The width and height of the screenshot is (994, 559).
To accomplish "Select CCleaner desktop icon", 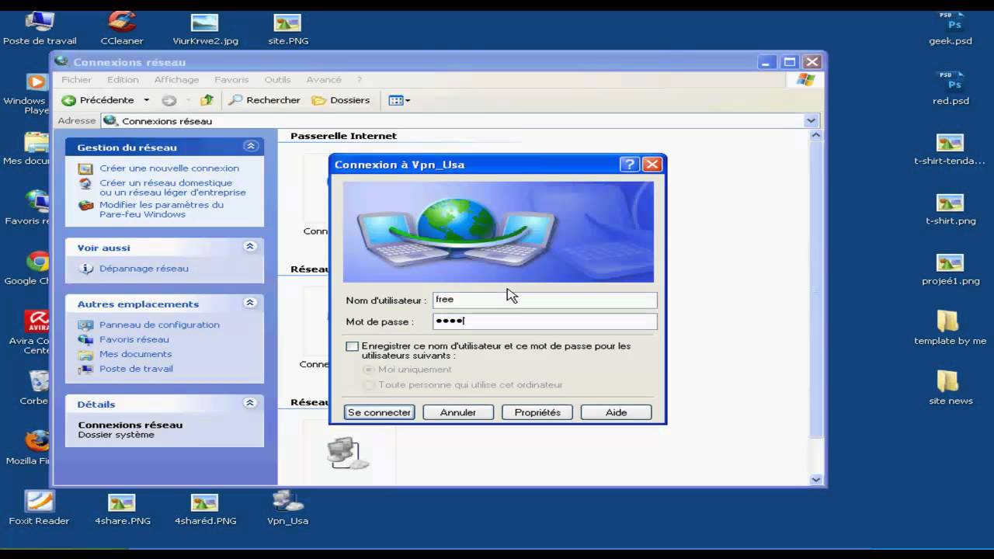I will 122,29.
